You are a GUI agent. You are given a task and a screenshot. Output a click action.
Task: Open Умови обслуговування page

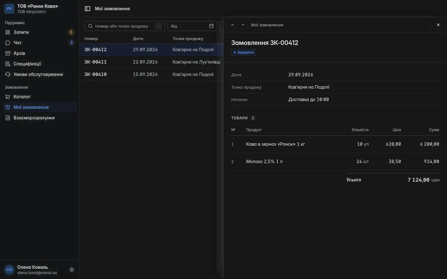point(40,74)
